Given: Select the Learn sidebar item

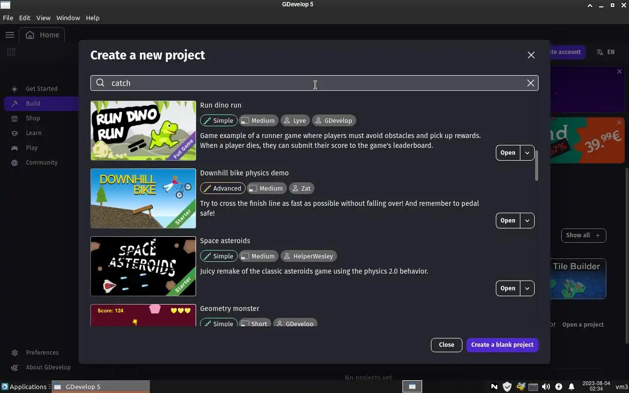Looking at the screenshot, I should point(41,133).
